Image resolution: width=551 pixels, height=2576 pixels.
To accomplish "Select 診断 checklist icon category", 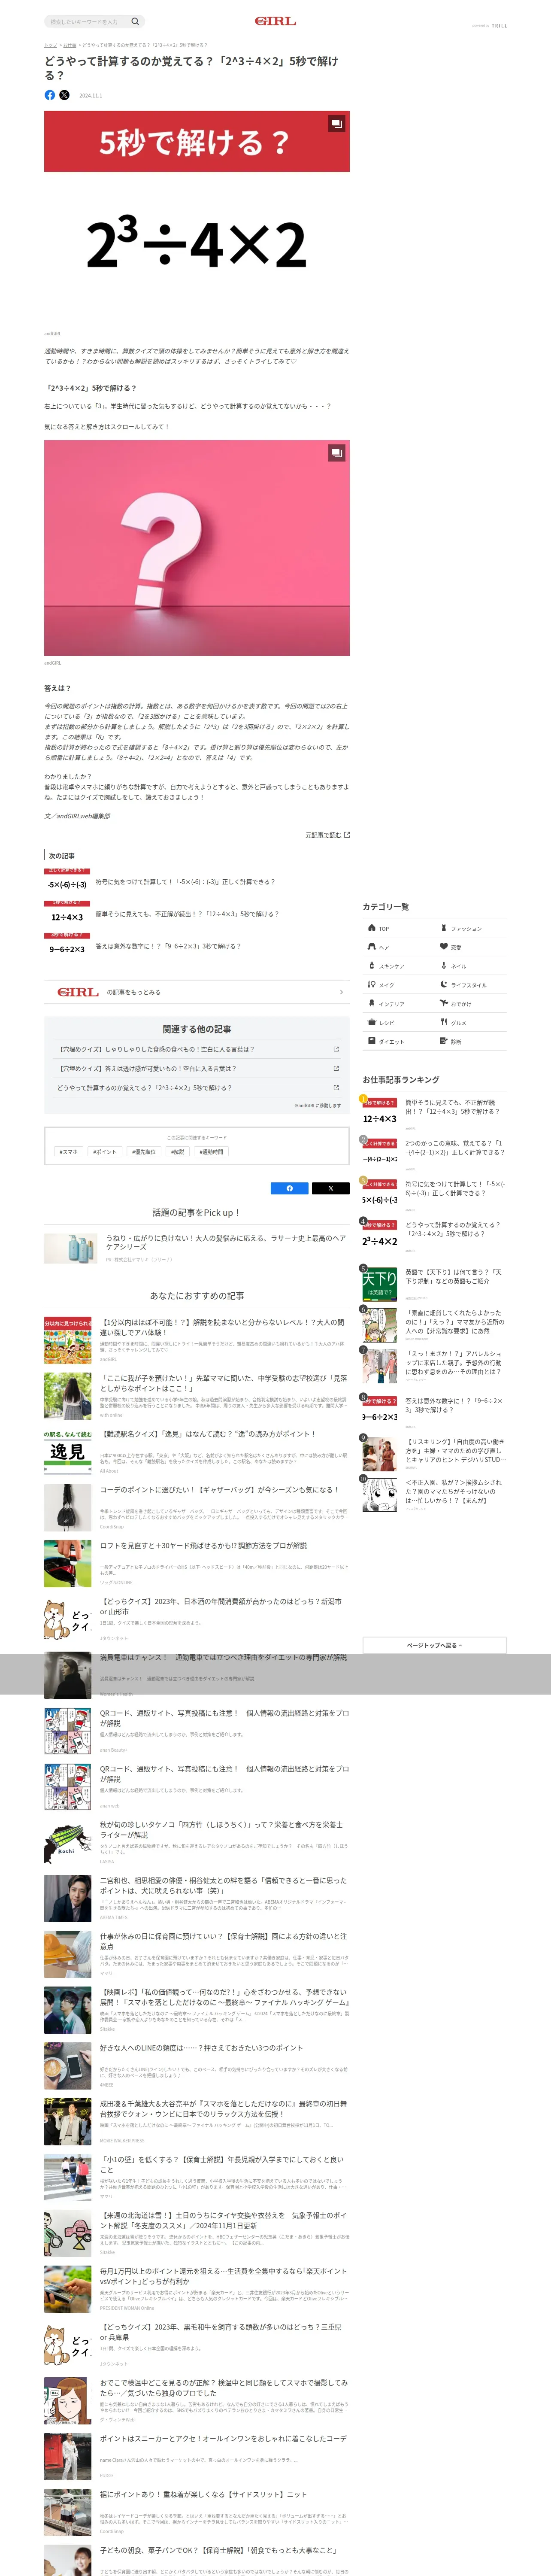I will 444,1042.
